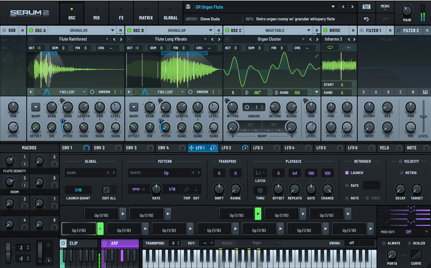Select the ARP module header

tap(120, 243)
